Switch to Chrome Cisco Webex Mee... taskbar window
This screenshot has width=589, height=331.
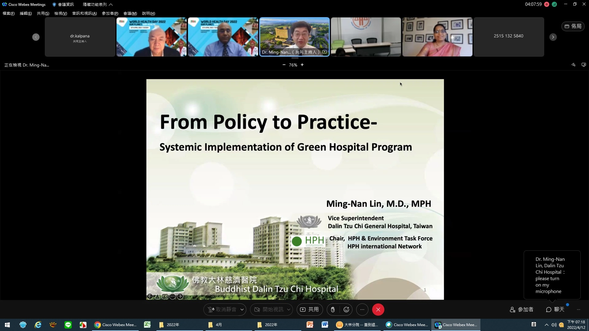[115, 325]
